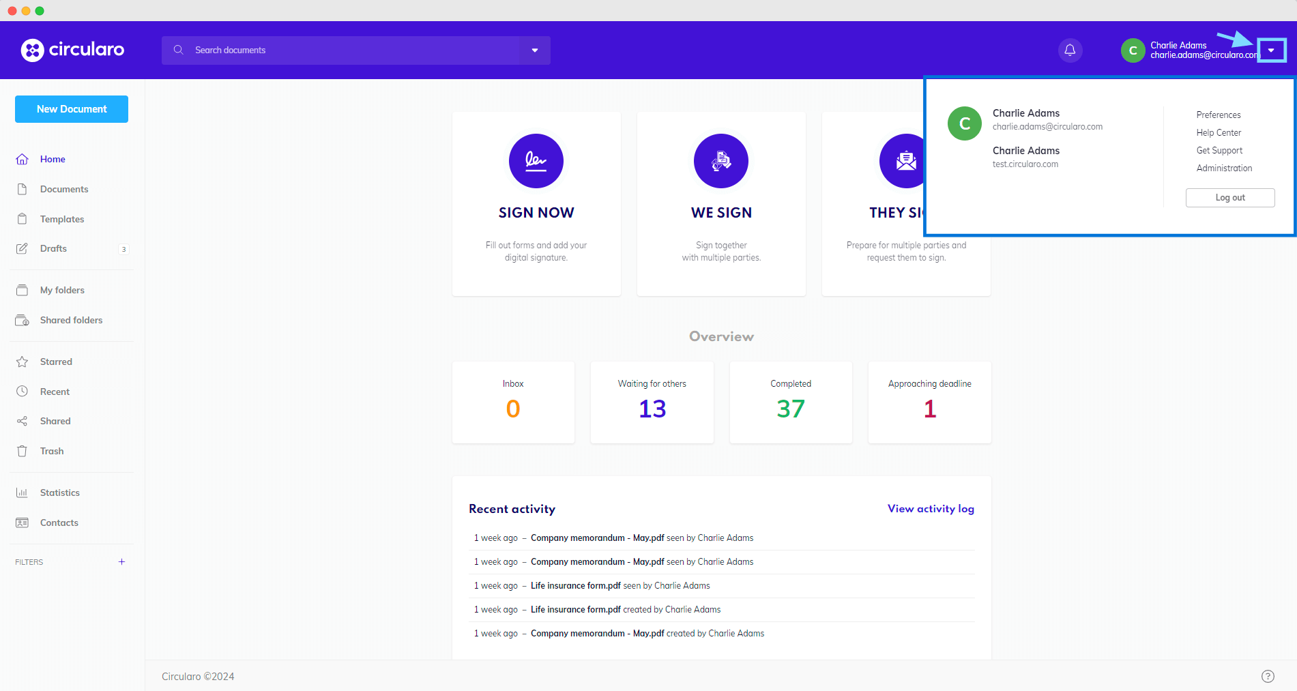Select Preferences in the user menu
The width and height of the screenshot is (1297, 691).
pyautogui.click(x=1218, y=115)
